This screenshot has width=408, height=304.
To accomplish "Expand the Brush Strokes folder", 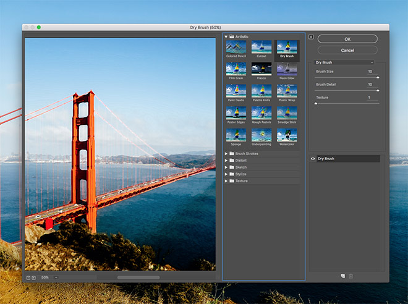I will pyautogui.click(x=226, y=153).
